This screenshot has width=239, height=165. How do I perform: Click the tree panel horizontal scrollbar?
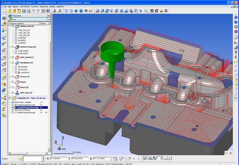point(28,153)
